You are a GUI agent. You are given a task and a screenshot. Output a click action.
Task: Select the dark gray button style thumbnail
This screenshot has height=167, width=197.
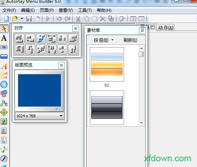[x=107, y=108]
